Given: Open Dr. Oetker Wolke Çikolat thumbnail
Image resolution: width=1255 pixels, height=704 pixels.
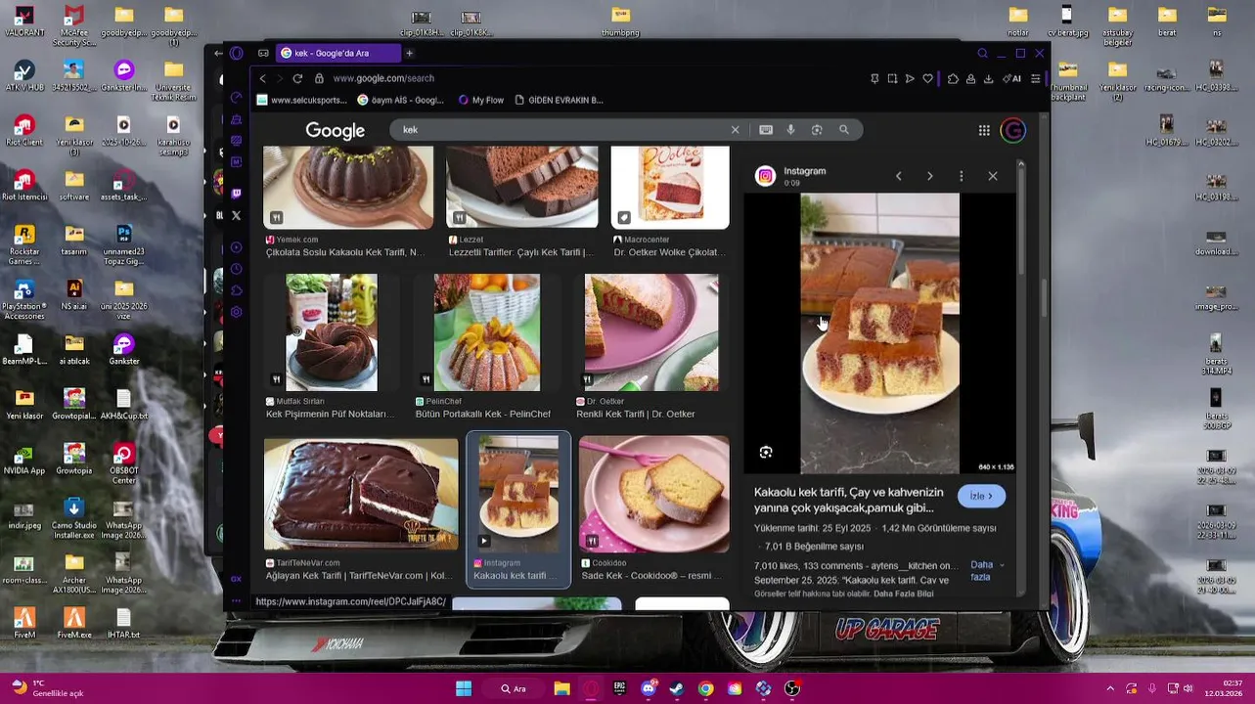Looking at the screenshot, I should 670,187.
